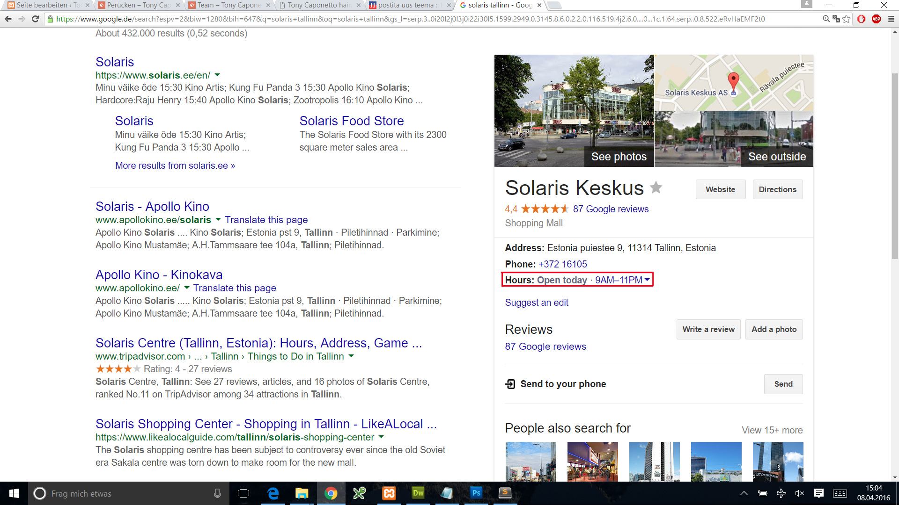
Task: Expand the apollokino.ee/solaris URL dropdown arrow
Action: pos(218,220)
